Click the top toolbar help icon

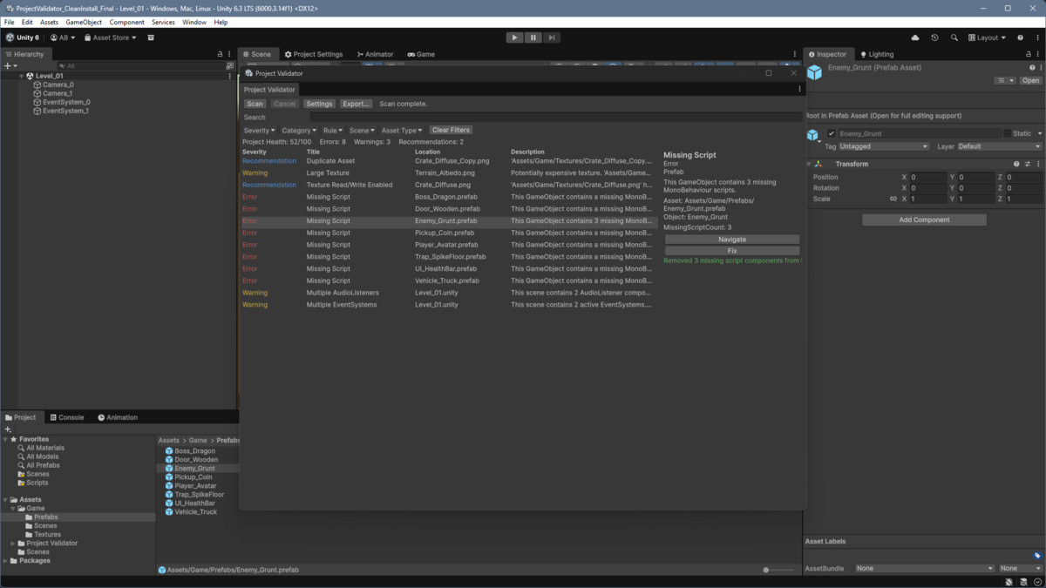pyautogui.click(x=1021, y=37)
